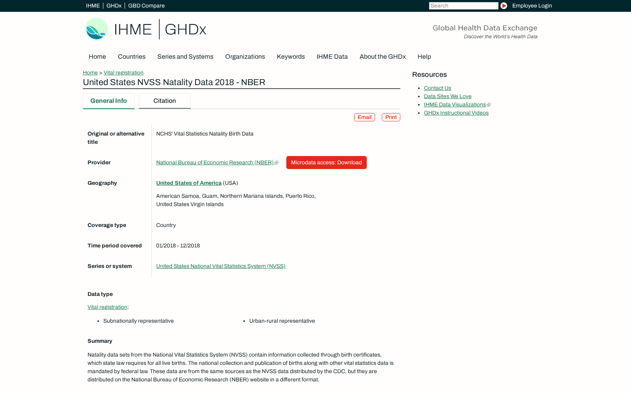Click Vital registration breadcrumb link
The height and width of the screenshot is (394, 631).
click(x=123, y=72)
